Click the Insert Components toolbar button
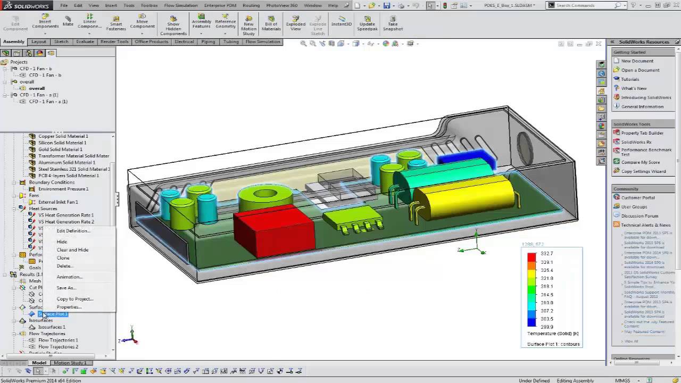 pos(45,21)
